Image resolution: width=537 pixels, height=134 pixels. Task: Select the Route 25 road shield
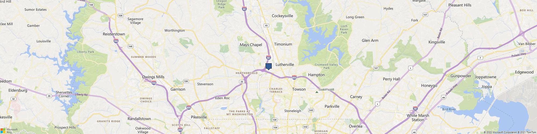pos(242,82)
